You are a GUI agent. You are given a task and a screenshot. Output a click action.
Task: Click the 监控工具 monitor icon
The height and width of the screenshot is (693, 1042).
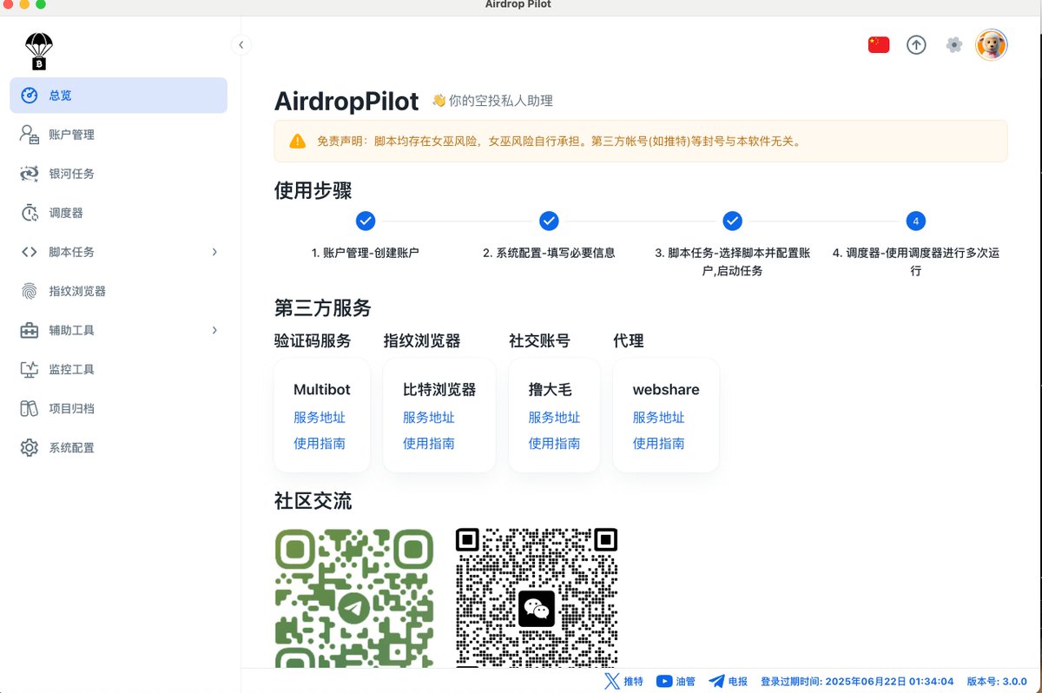point(30,369)
